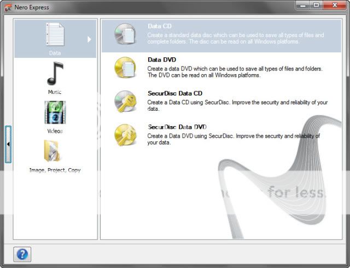Click text "Create a Data CD using SecurDisc"
The width and height of the screenshot is (350, 268).
[189, 103]
